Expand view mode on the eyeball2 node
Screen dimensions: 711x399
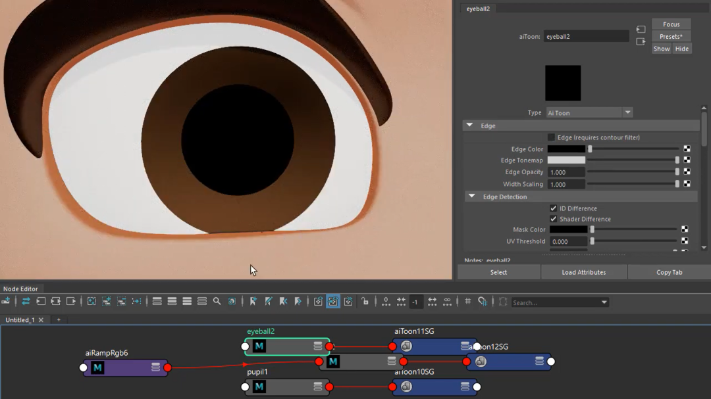tap(317, 346)
